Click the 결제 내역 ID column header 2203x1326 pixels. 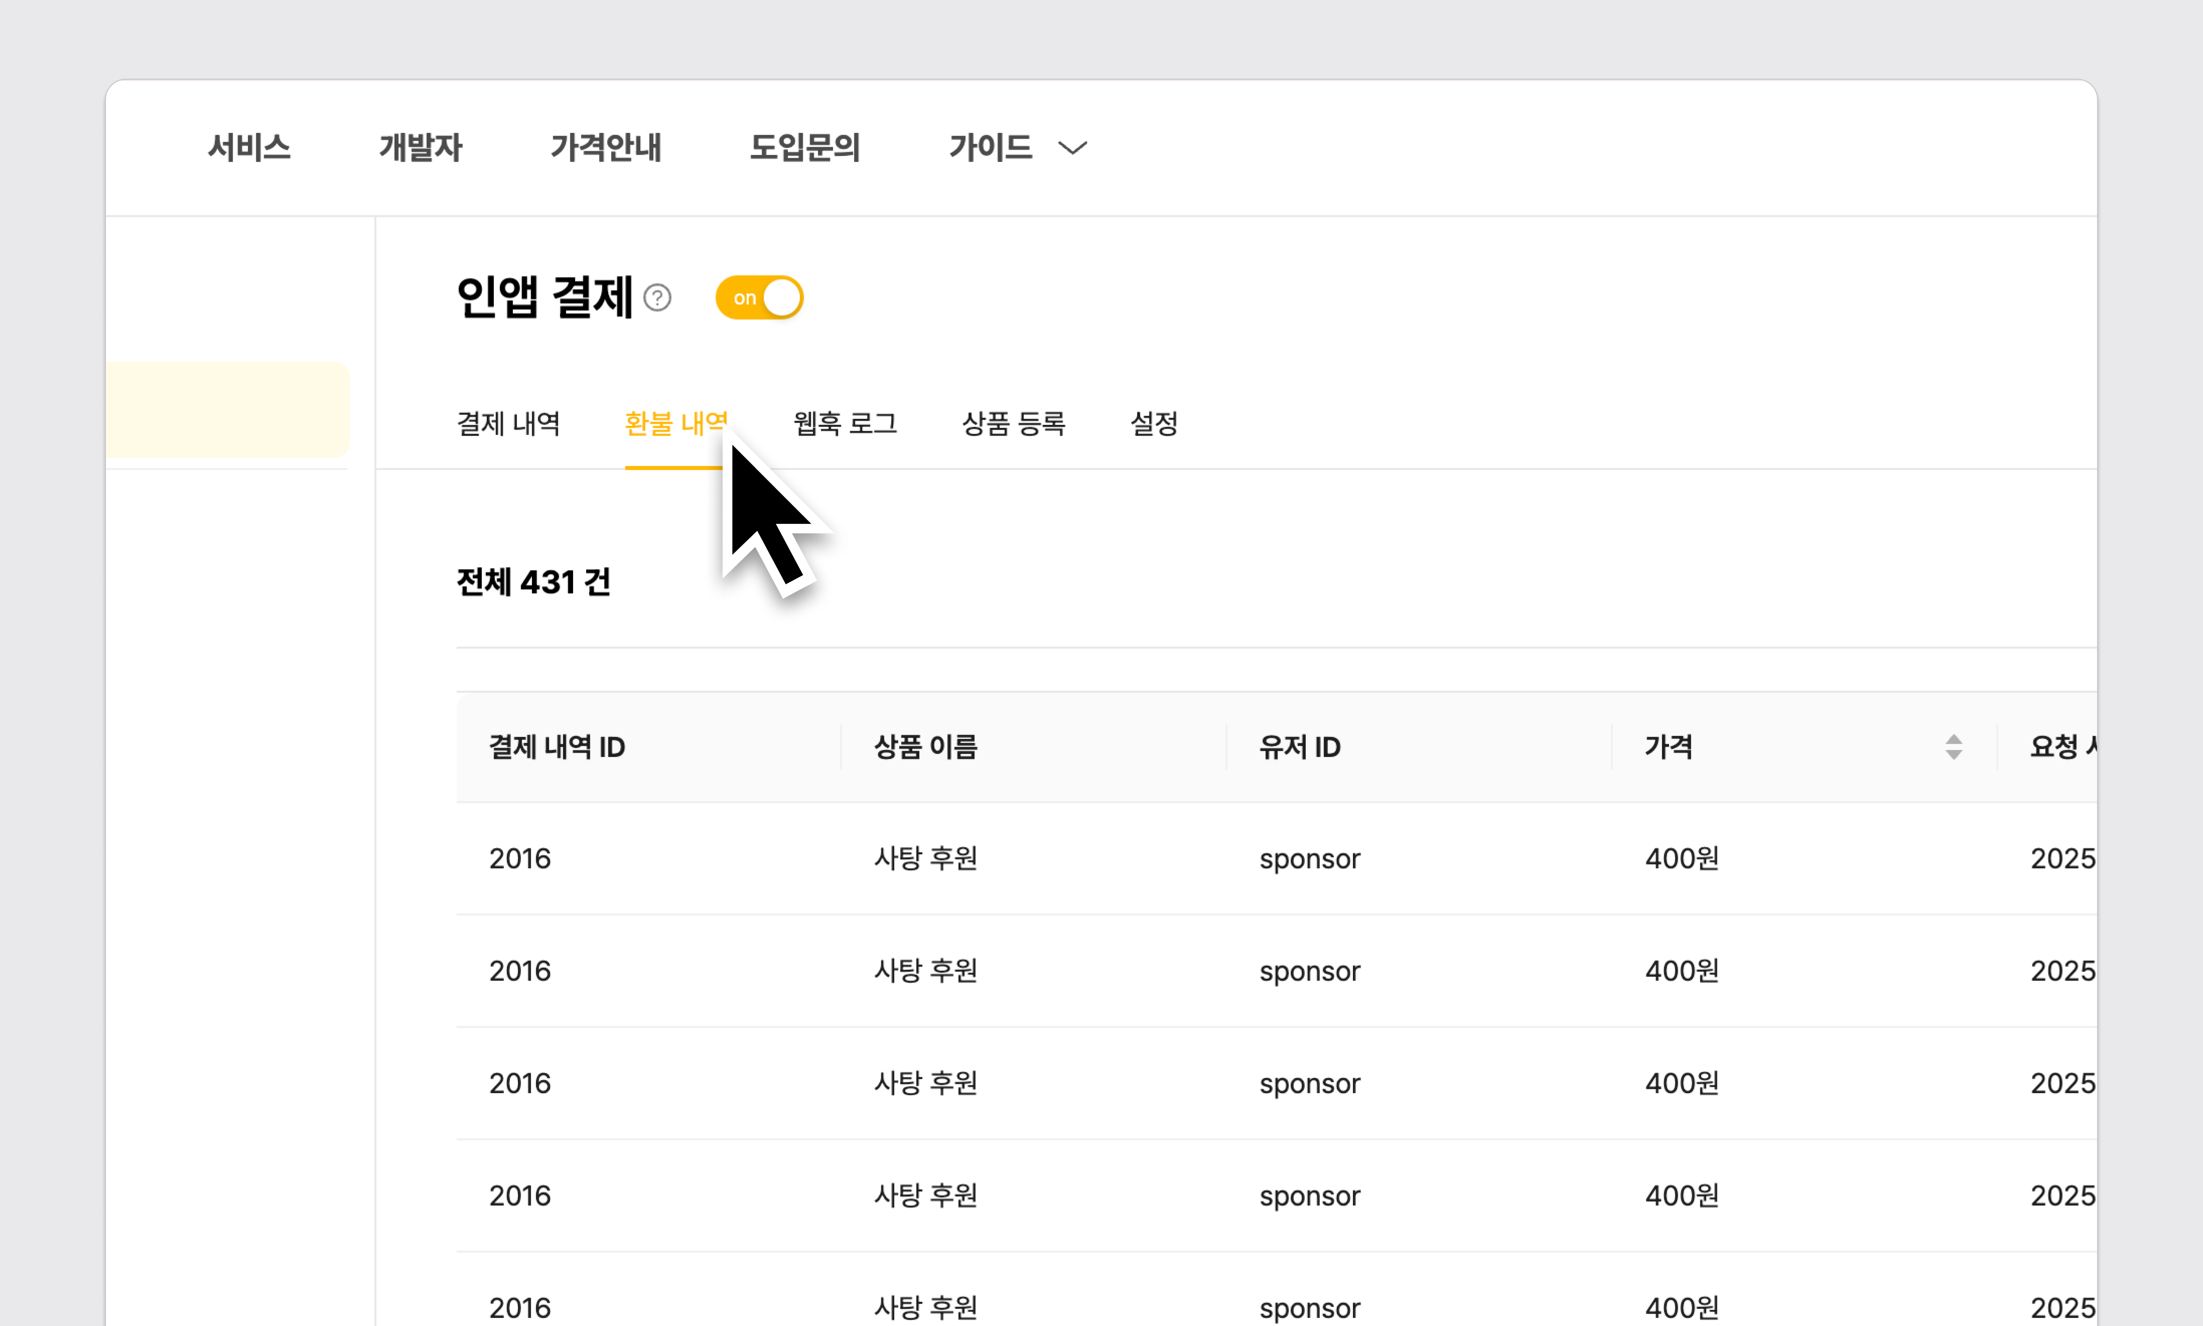(x=557, y=746)
